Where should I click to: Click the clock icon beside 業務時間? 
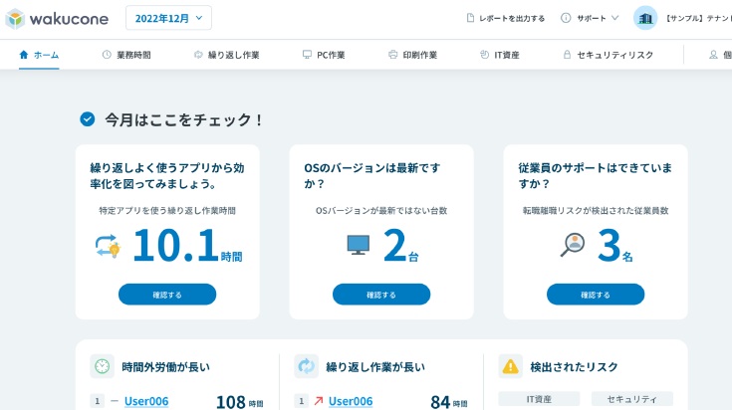(x=107, y=55)
